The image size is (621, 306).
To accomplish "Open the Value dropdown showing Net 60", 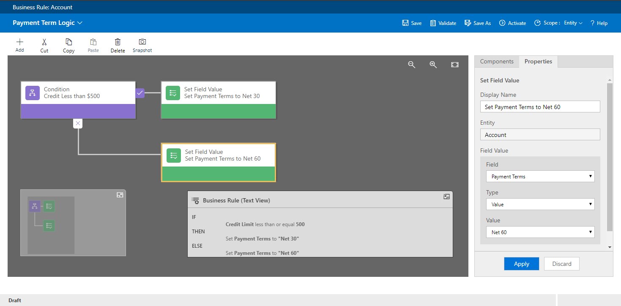I will (540, 232).
